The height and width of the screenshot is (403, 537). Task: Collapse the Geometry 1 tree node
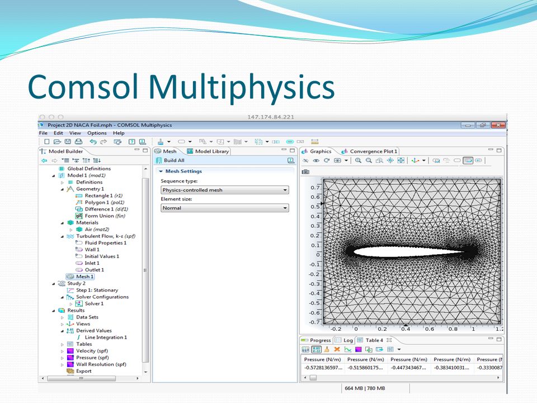click(62, 189)
